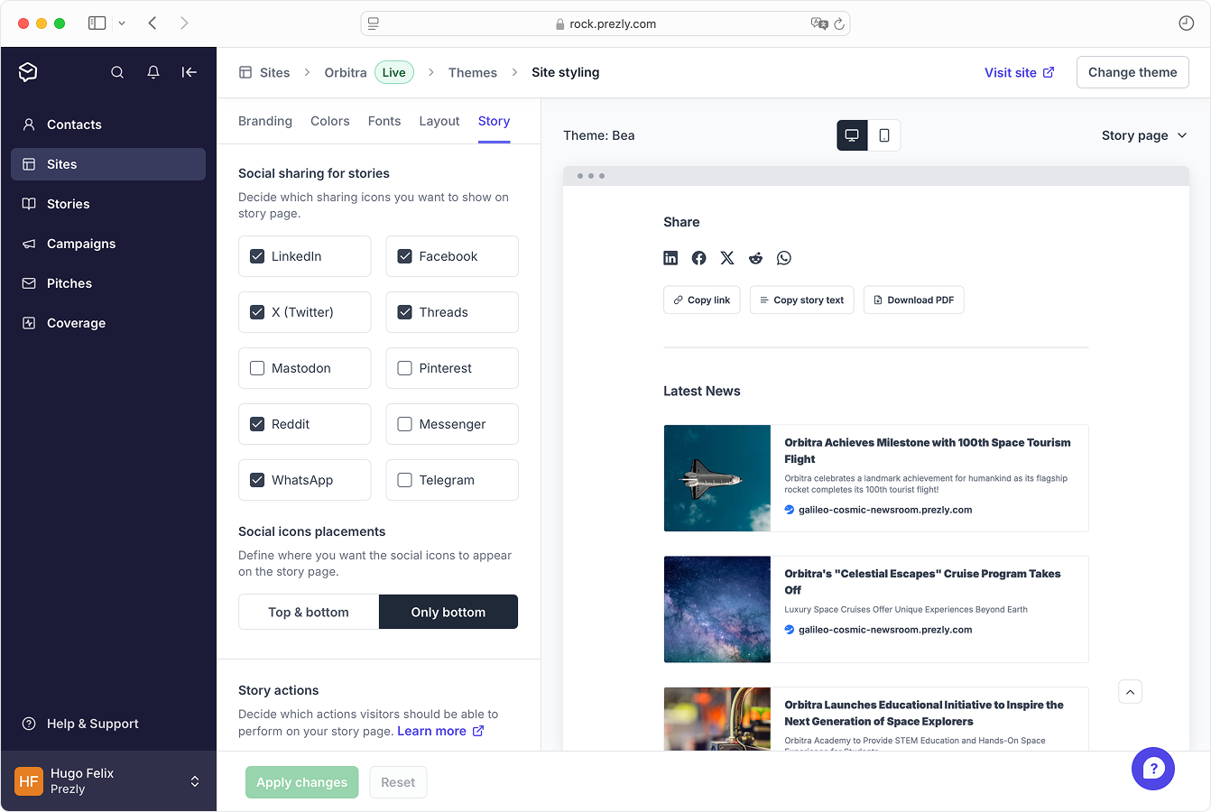The height and width of the screenshot is (812, 1211).
Task: Go to Sites in sidebar
Action: point(108,164)
